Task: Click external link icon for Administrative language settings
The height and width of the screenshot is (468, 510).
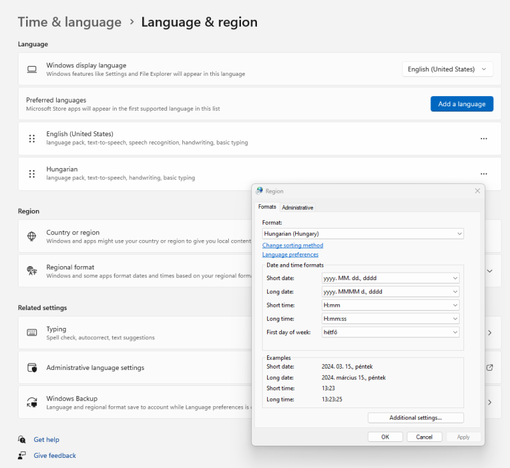Action: (490, 367)
